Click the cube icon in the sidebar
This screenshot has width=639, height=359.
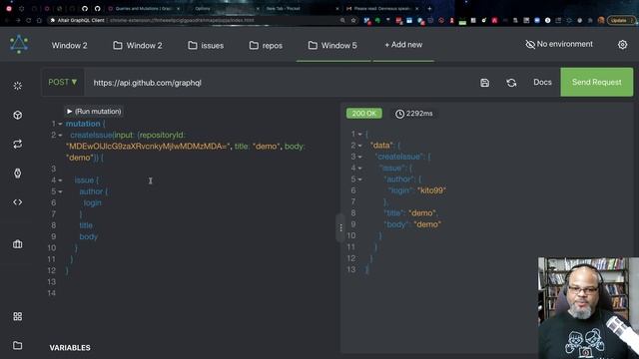pos(18,116)
